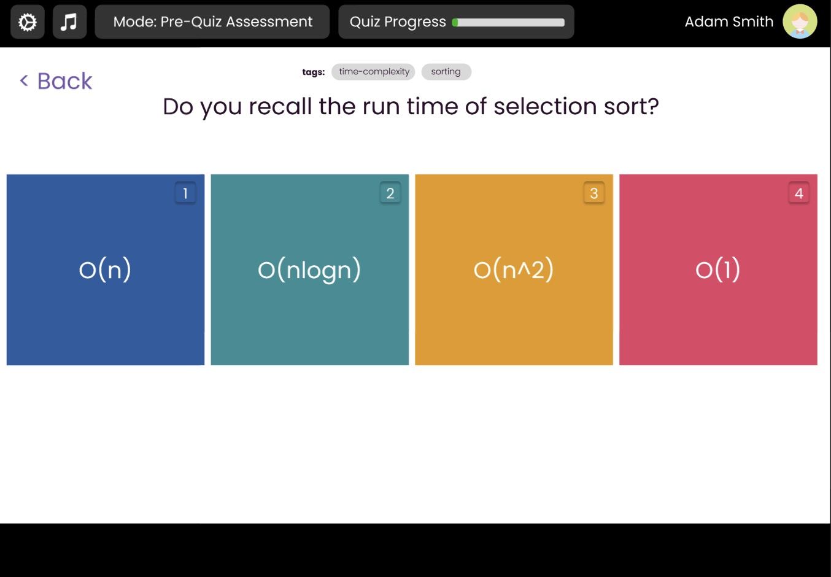This screenshot has width=831, height=577.
Task: Go back using the Back link
Action: pyautogui.click(x=64, y=81)
